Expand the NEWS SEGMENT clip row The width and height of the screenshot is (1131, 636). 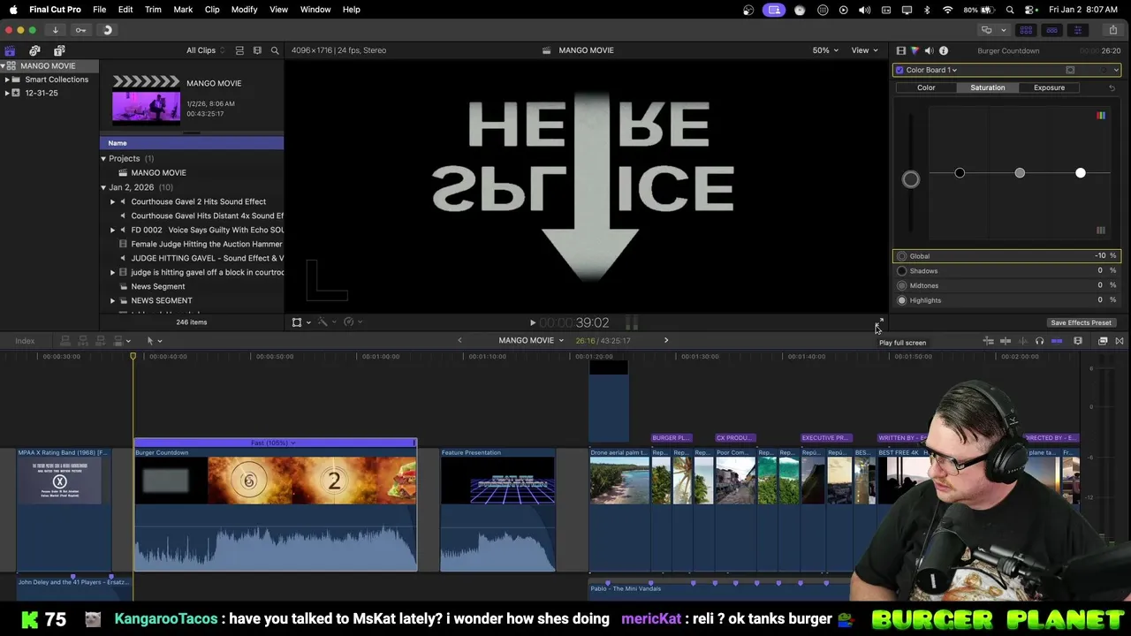[x=113, y=300]
